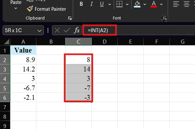
Task: Click the formula bar options dots
Action: pos(48,30)
